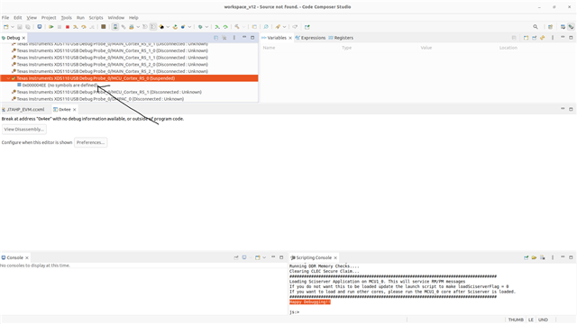This screenshot has width=577, height=324.
Task: Switch to the Expressions tab
Action: click(x=310, y=38)
